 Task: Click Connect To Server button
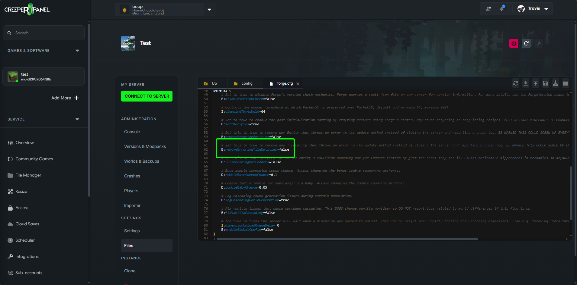[147, 96]
